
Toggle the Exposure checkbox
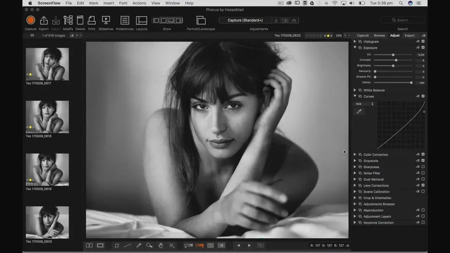coord(423,47)
